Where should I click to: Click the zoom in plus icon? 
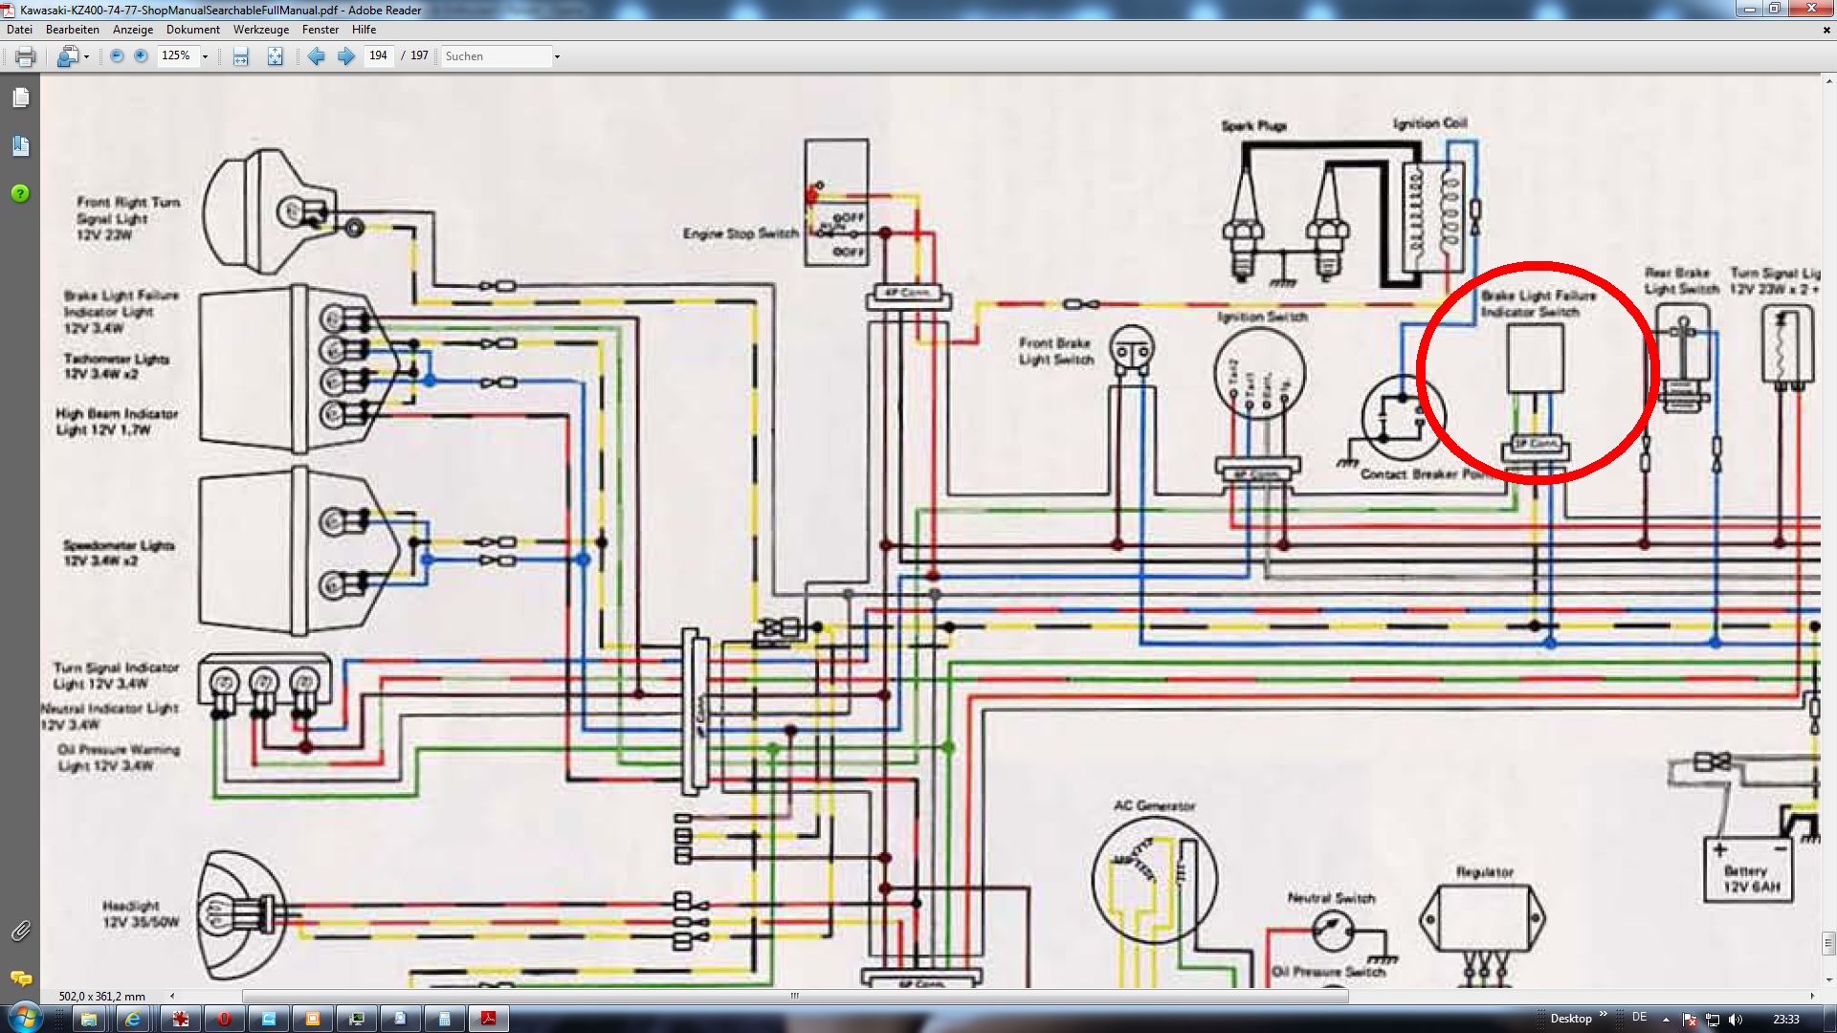click(x=141, y=56)
